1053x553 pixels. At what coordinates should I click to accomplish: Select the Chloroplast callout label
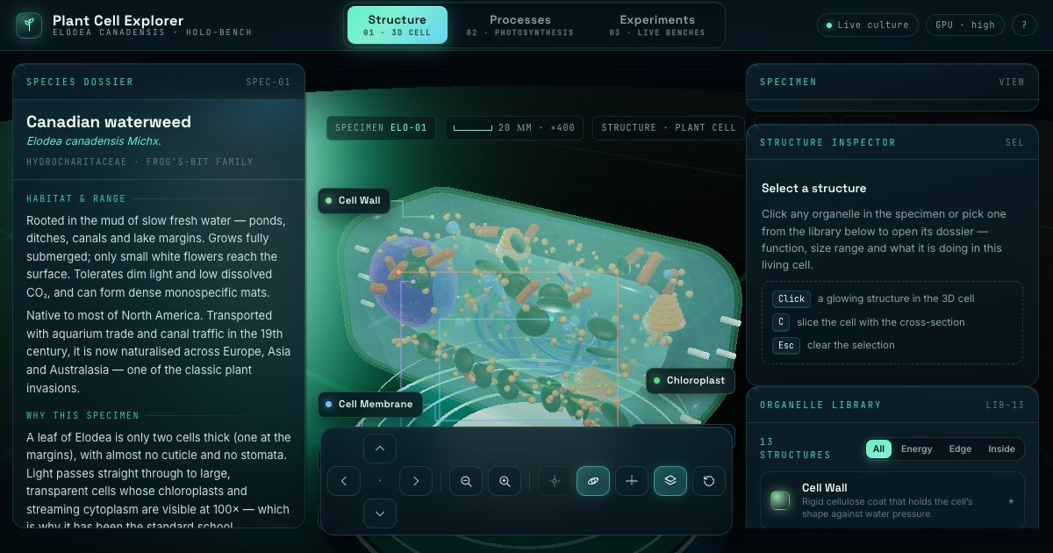(690, 380)
